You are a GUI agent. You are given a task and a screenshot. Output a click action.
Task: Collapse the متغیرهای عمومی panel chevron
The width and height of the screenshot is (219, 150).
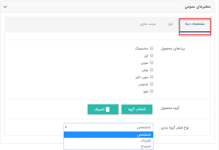[5, 7]
